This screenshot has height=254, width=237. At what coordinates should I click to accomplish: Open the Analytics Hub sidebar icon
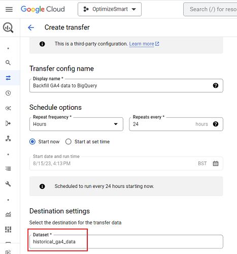click(x=8, y=108)
